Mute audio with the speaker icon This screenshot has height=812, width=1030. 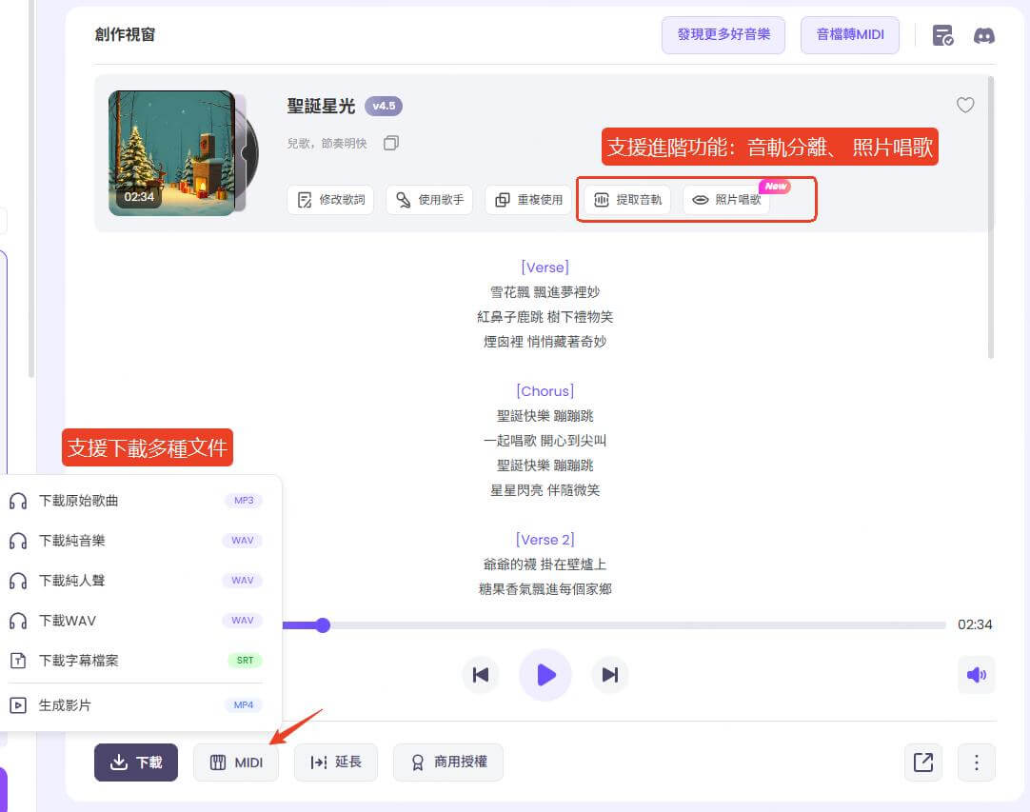976,675
